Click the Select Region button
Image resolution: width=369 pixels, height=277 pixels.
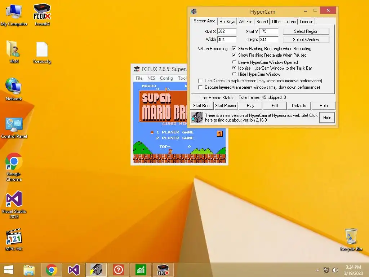pos(306,31)
